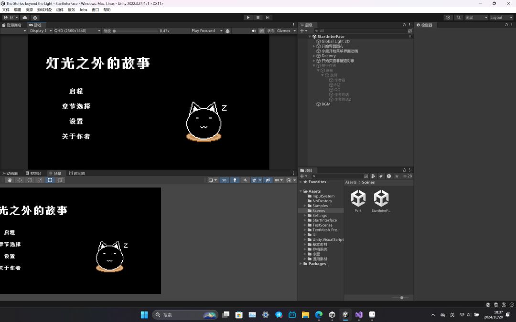Screen dimensions: 516x322
Task: Open the Play Focused dropdown
Action: pos(207,31)
